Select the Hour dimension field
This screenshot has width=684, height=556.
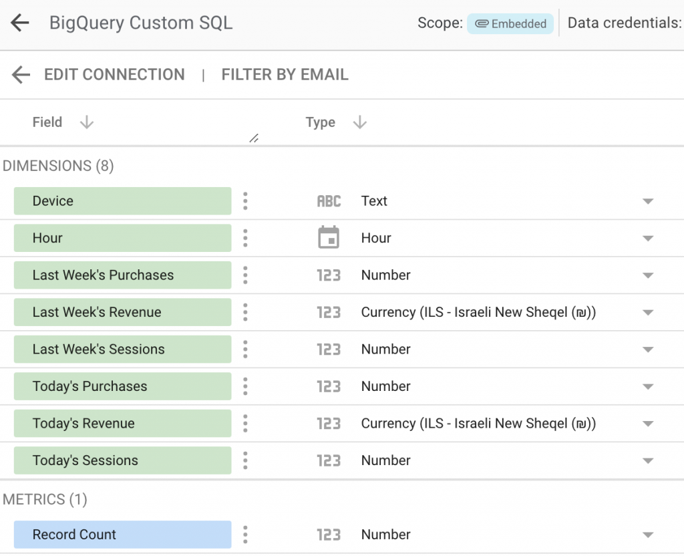[123, 239]
